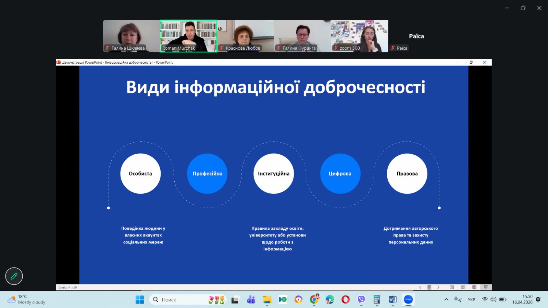
Task: Expand hidden system tray icons chevron
Action: 446,299
